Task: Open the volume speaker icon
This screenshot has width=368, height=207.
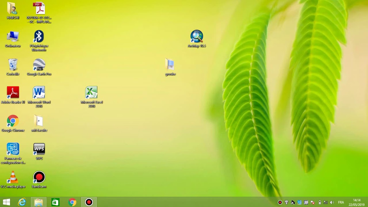Action: click(332, 202)
